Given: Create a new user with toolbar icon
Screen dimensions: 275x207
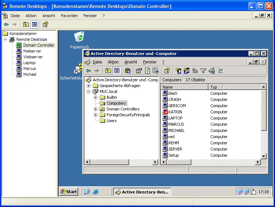Looking at the screenshot, I should click(178, 71).
